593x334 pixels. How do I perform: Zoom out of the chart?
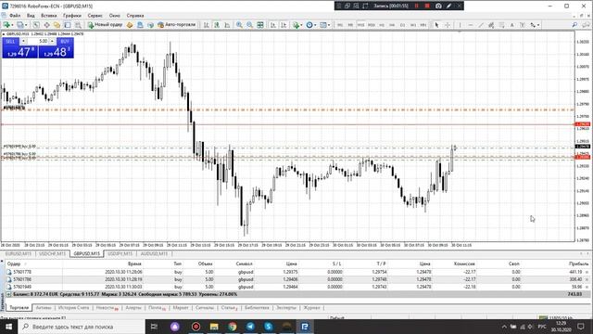pos(249,25)
